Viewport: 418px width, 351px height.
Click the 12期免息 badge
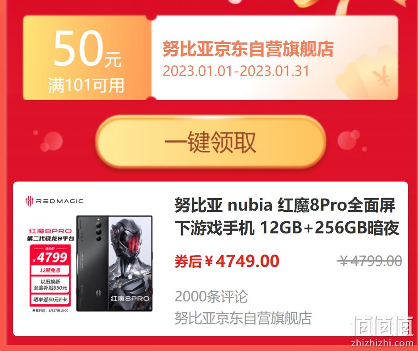(50, 270)
